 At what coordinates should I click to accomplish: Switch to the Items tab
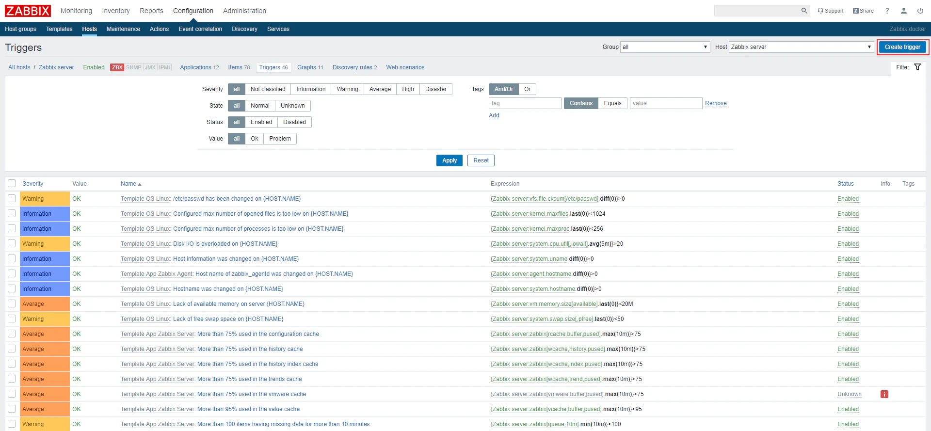pyautogui.click(x=239, y=67)
